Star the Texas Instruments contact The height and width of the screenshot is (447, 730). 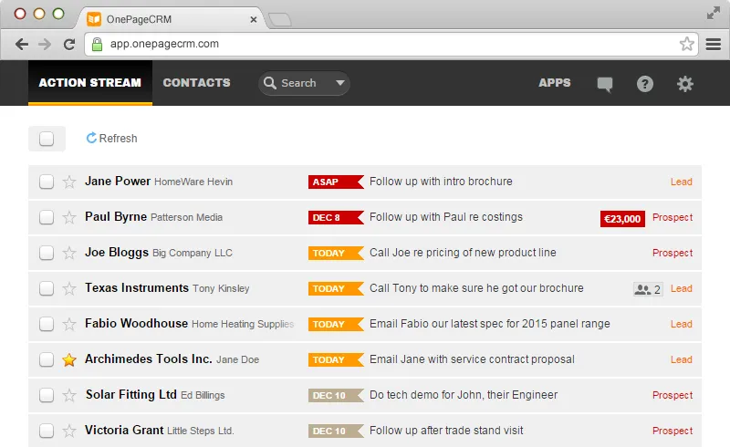pos(69,288)
